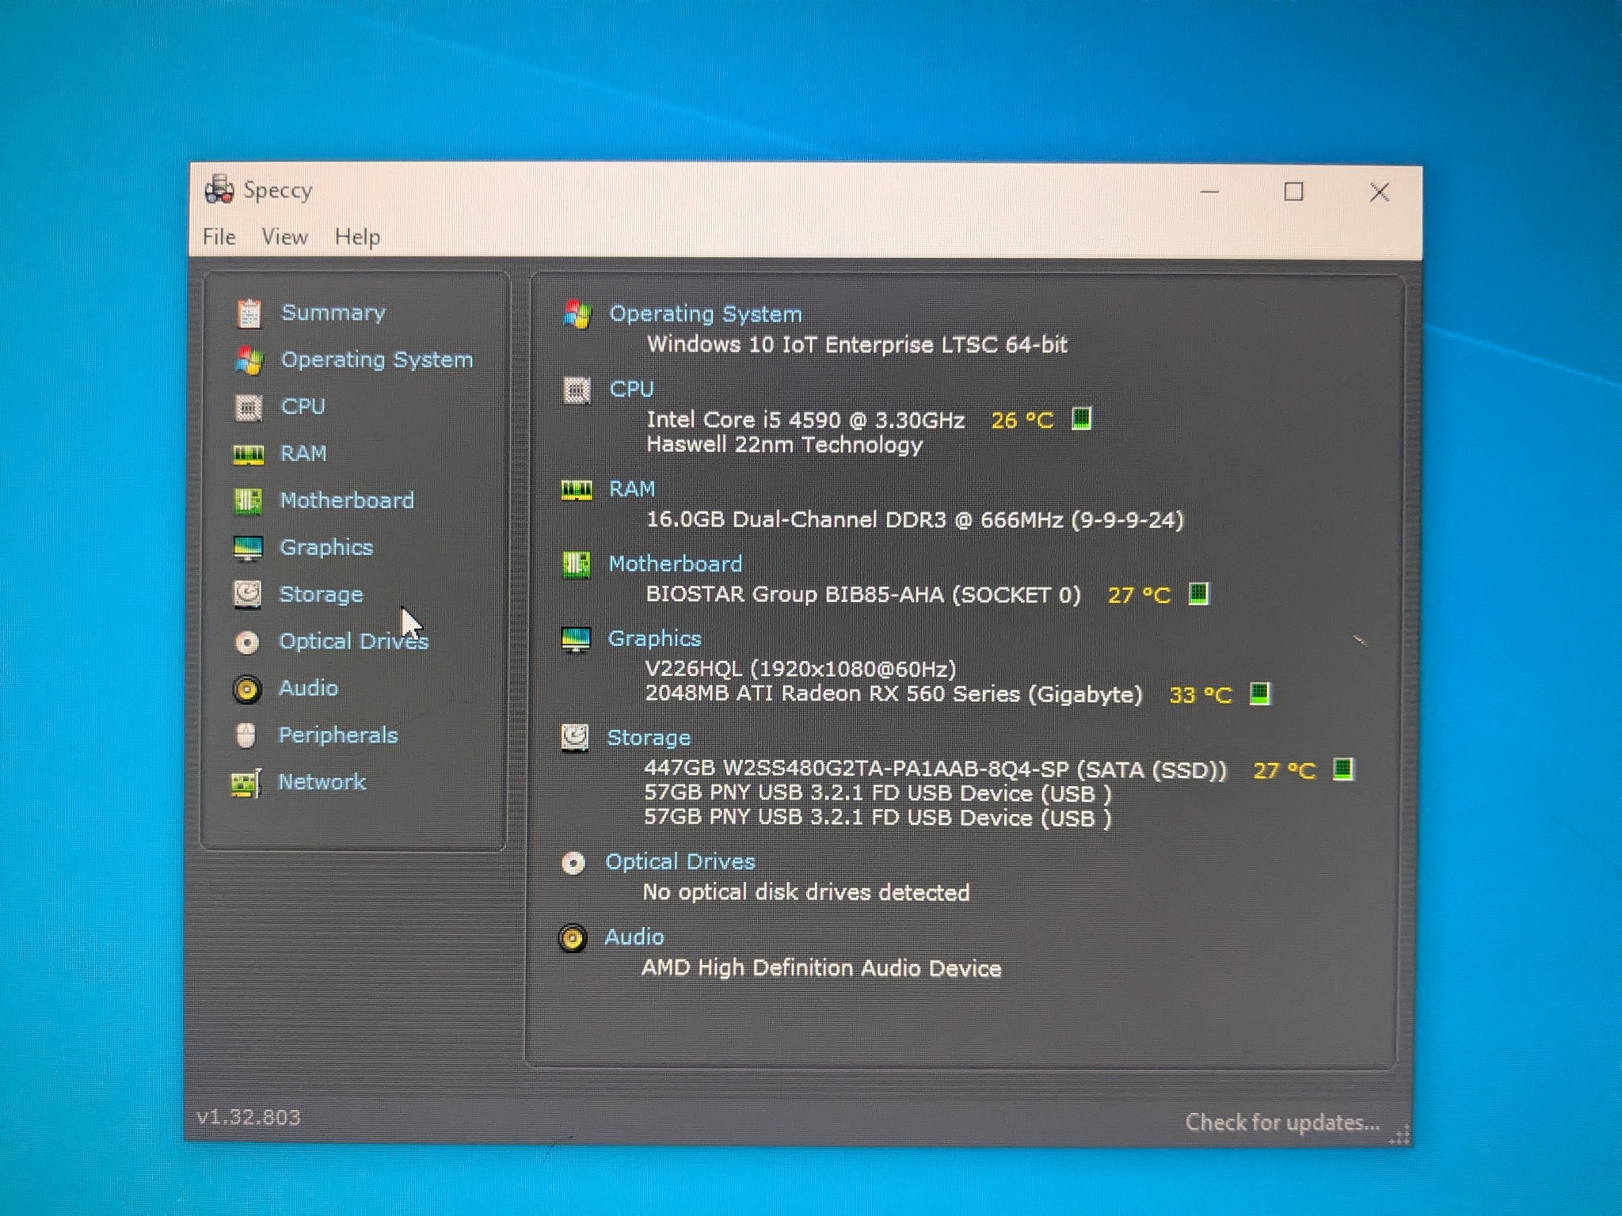The height and width of the screenshot is (1216, 1622).
Task: Click the sidebar Network card icon
Action: point(246,783)
